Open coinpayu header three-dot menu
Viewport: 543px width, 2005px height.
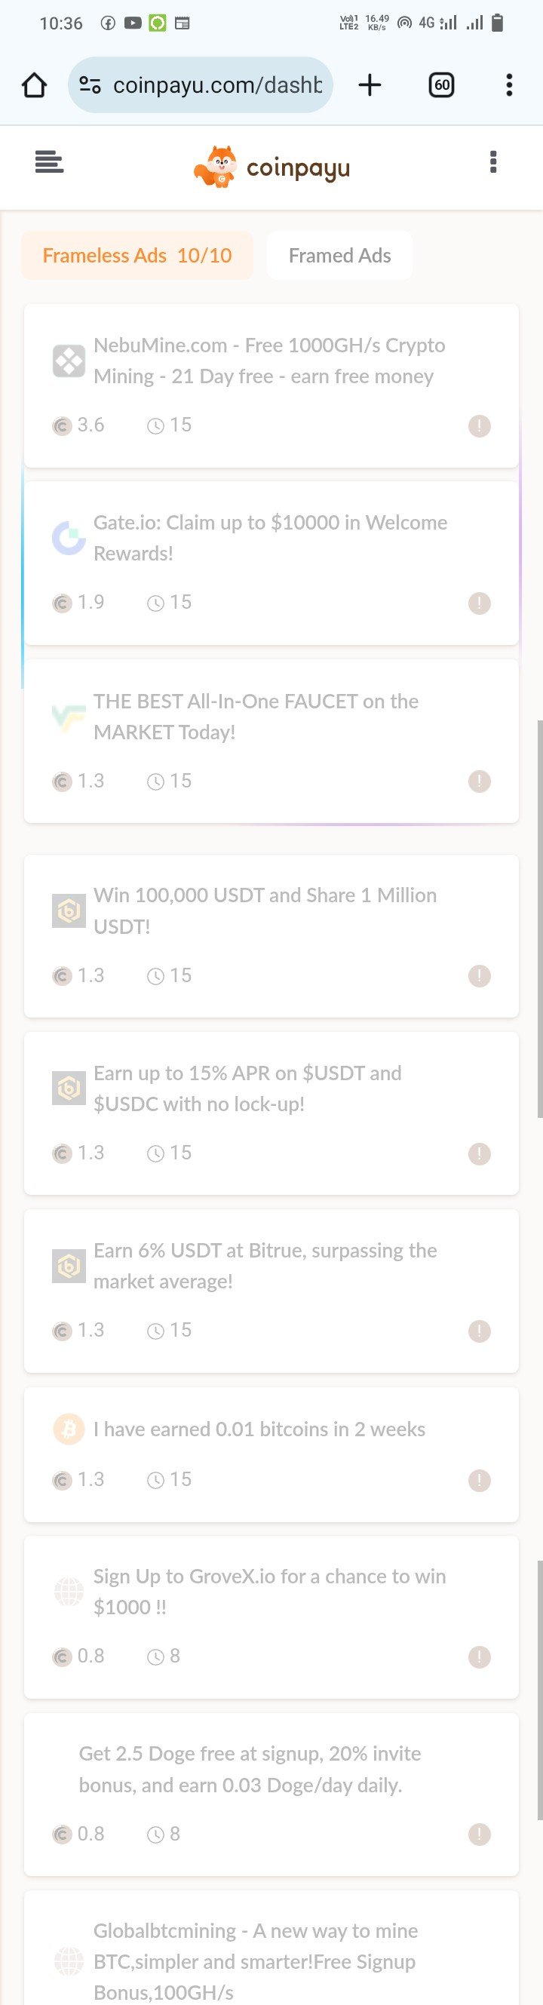coord(492,162)
